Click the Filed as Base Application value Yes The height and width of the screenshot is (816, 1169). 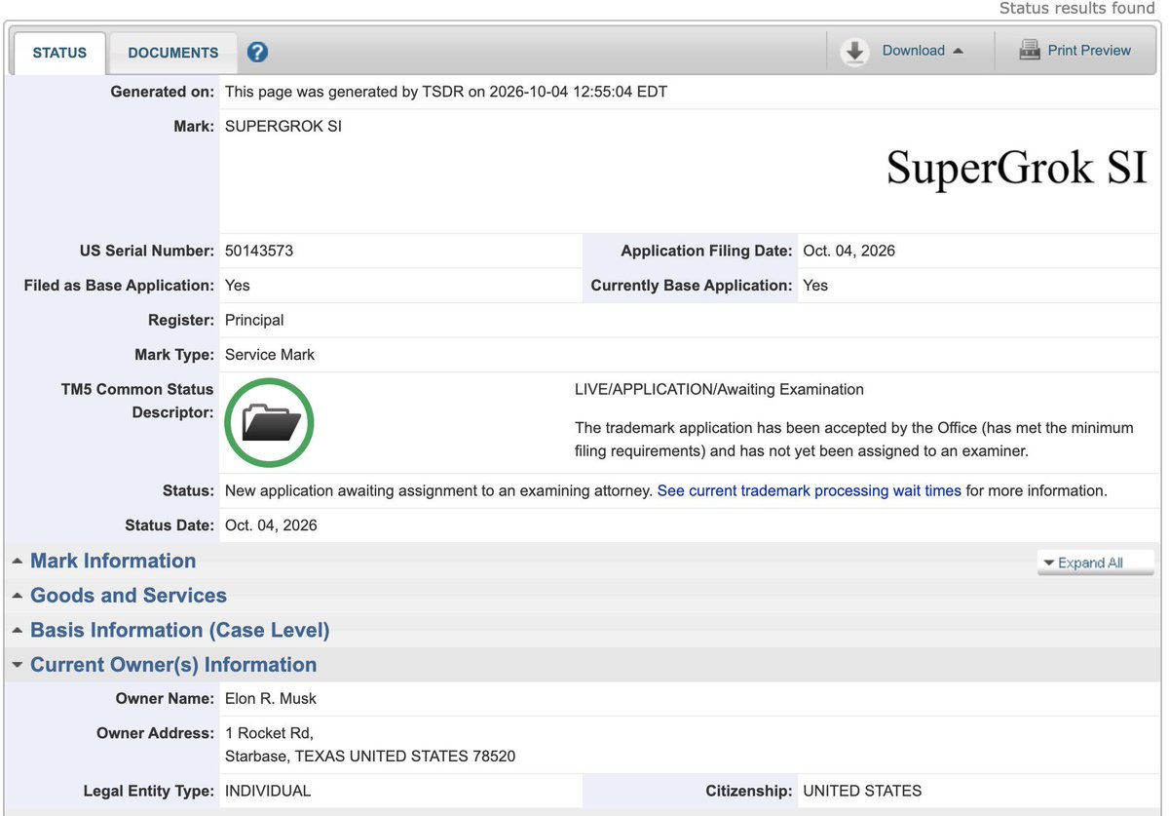pos(238,285)
